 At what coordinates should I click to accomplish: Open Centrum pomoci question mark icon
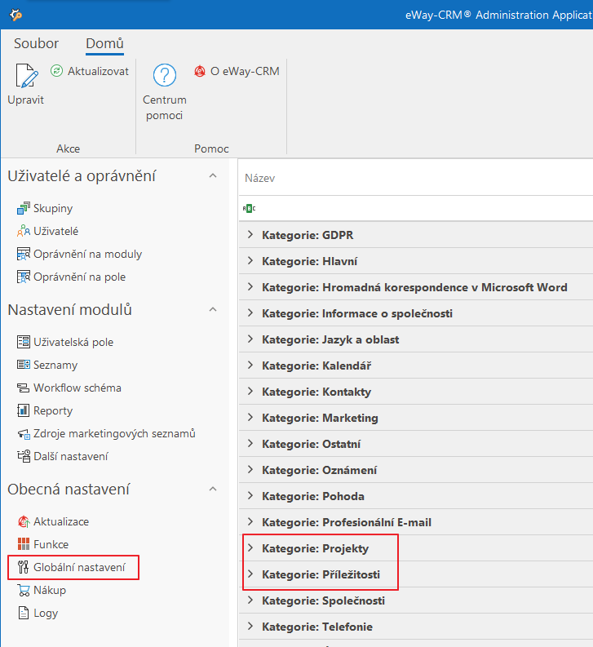coord(165,75)
